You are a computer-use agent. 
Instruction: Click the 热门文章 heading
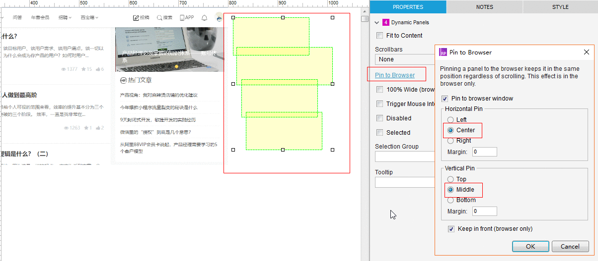pyautogui.click(x=140, y=80)
